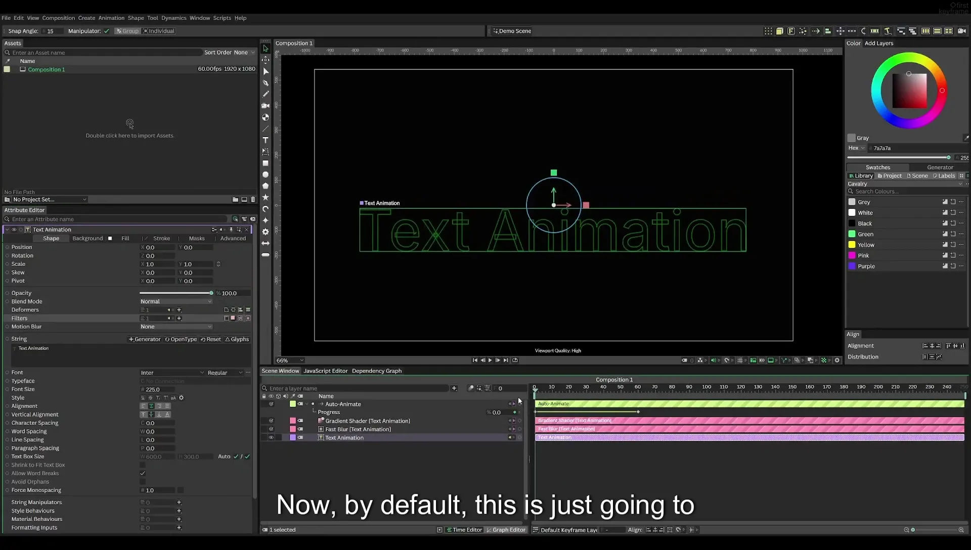Screen dimensions: 971x550
Task: Select the Text tool
Action: [266, 140]
